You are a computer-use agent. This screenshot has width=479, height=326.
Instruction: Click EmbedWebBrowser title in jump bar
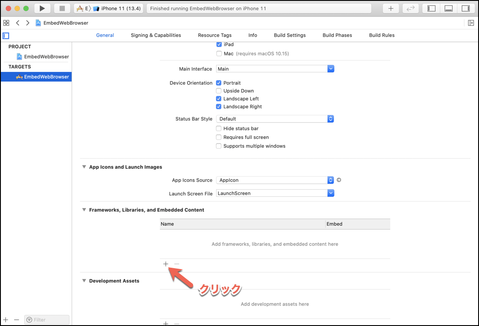click(66, 23)
